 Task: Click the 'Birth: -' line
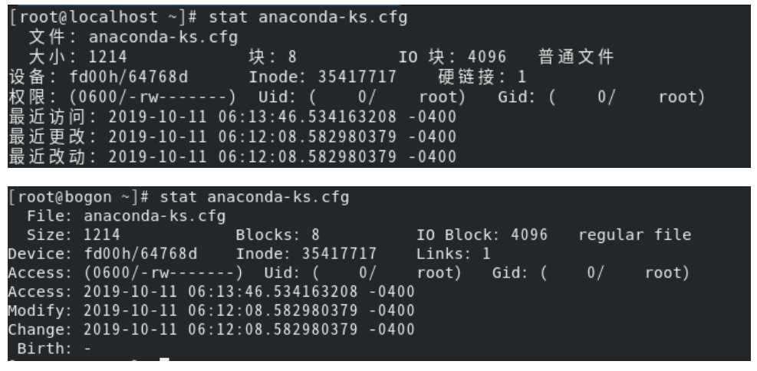(48, 347)
